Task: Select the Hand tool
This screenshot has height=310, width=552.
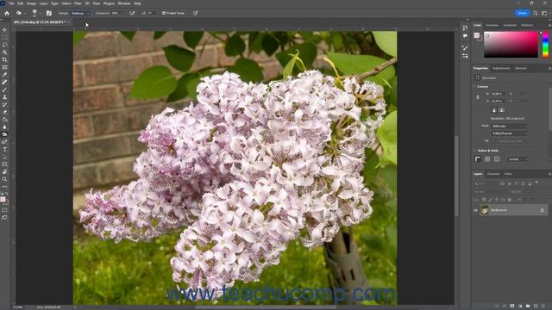Action: click(x=4, y=172)
